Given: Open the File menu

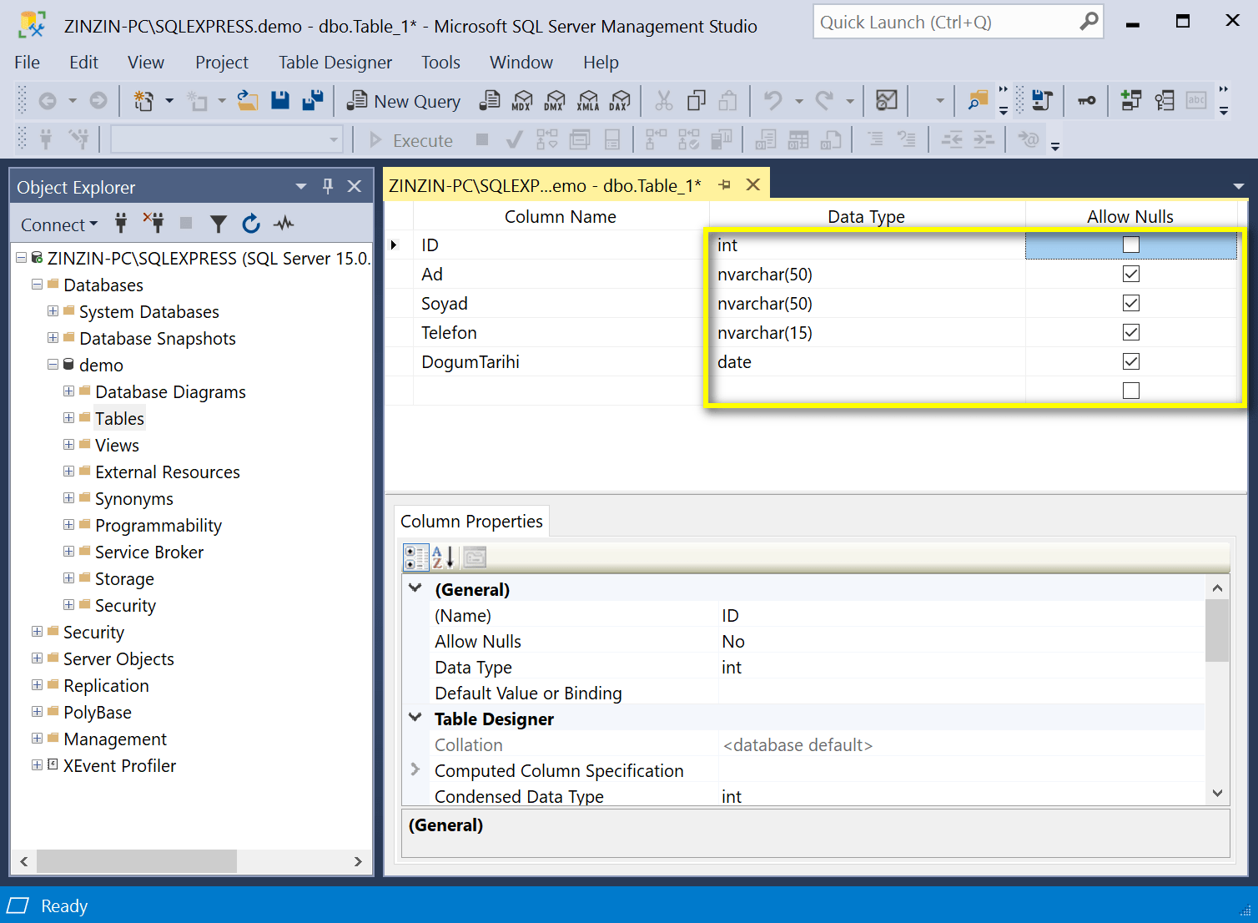Looking at the screenshot, I should (27, 63).
